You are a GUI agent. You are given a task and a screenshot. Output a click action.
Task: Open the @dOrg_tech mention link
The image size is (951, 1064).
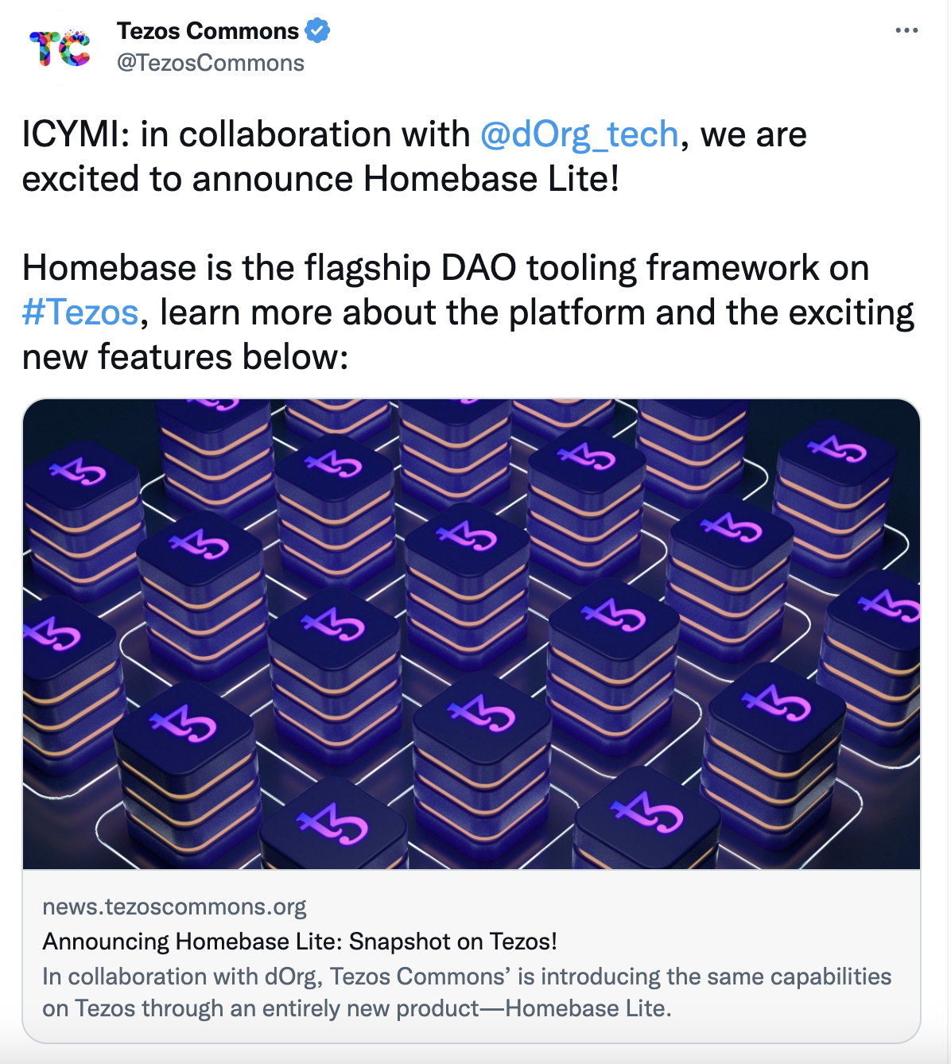click(577, 134)
